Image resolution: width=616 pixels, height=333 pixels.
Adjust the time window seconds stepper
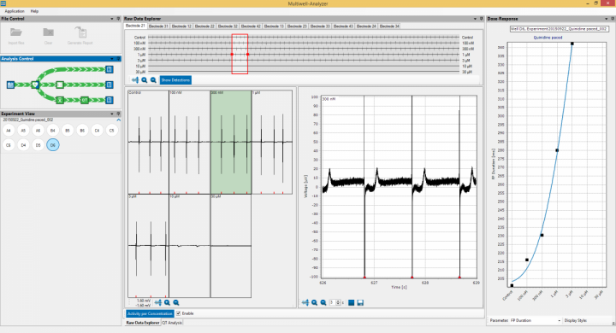click(338, 302)
